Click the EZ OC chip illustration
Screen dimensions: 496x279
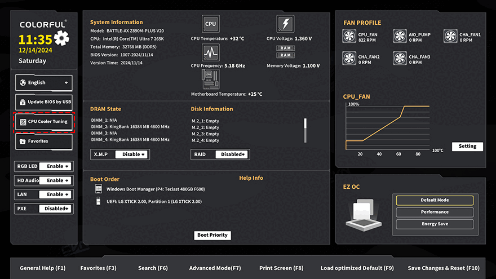click(364, 215)
